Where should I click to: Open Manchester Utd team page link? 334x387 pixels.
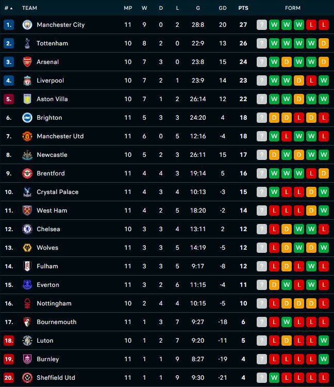coord(60,136)
